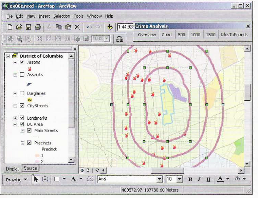Select the New Rectangle drawing tool
Screen dimensions: 258x198
[57, 179]
